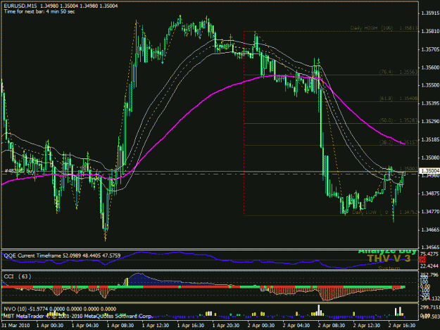Click the 75.4275 value on QQE scale

(x=429, y=254)
